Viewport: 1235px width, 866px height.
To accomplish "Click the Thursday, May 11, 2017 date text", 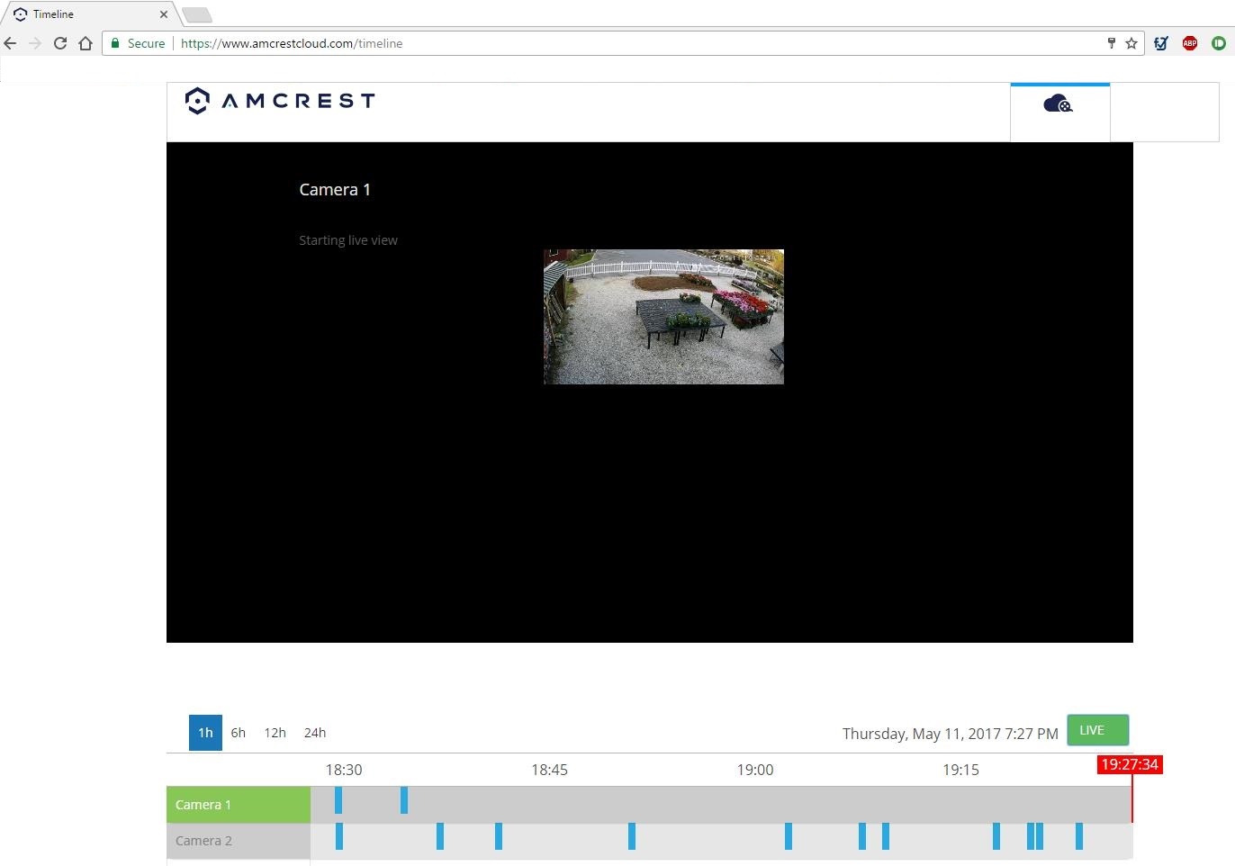I will click(x=950, y=734).
